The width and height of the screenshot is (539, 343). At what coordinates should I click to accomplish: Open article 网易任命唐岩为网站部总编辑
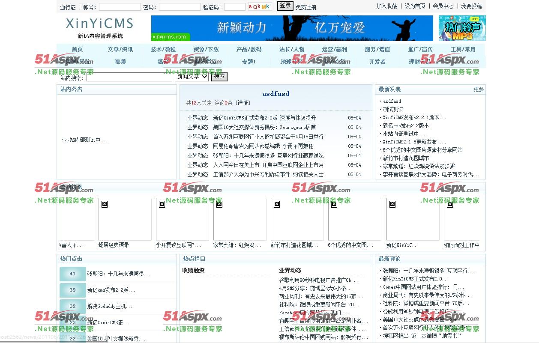point(263,146)
